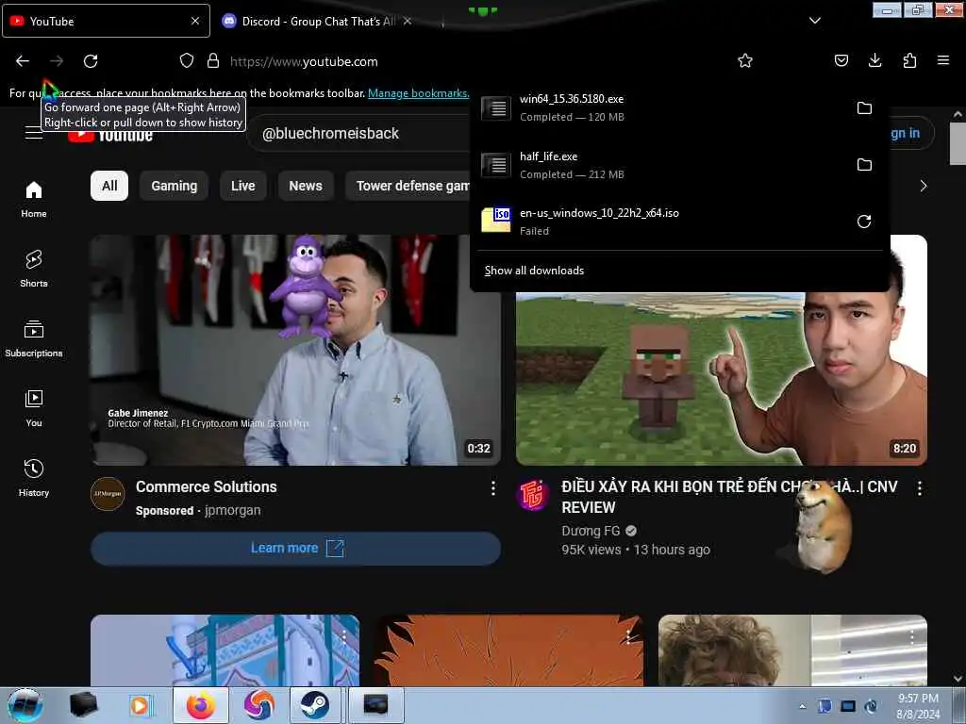This screenshot has height=724, width=966.
Task: Close the Discord browser tab
Action: (408, 21)
